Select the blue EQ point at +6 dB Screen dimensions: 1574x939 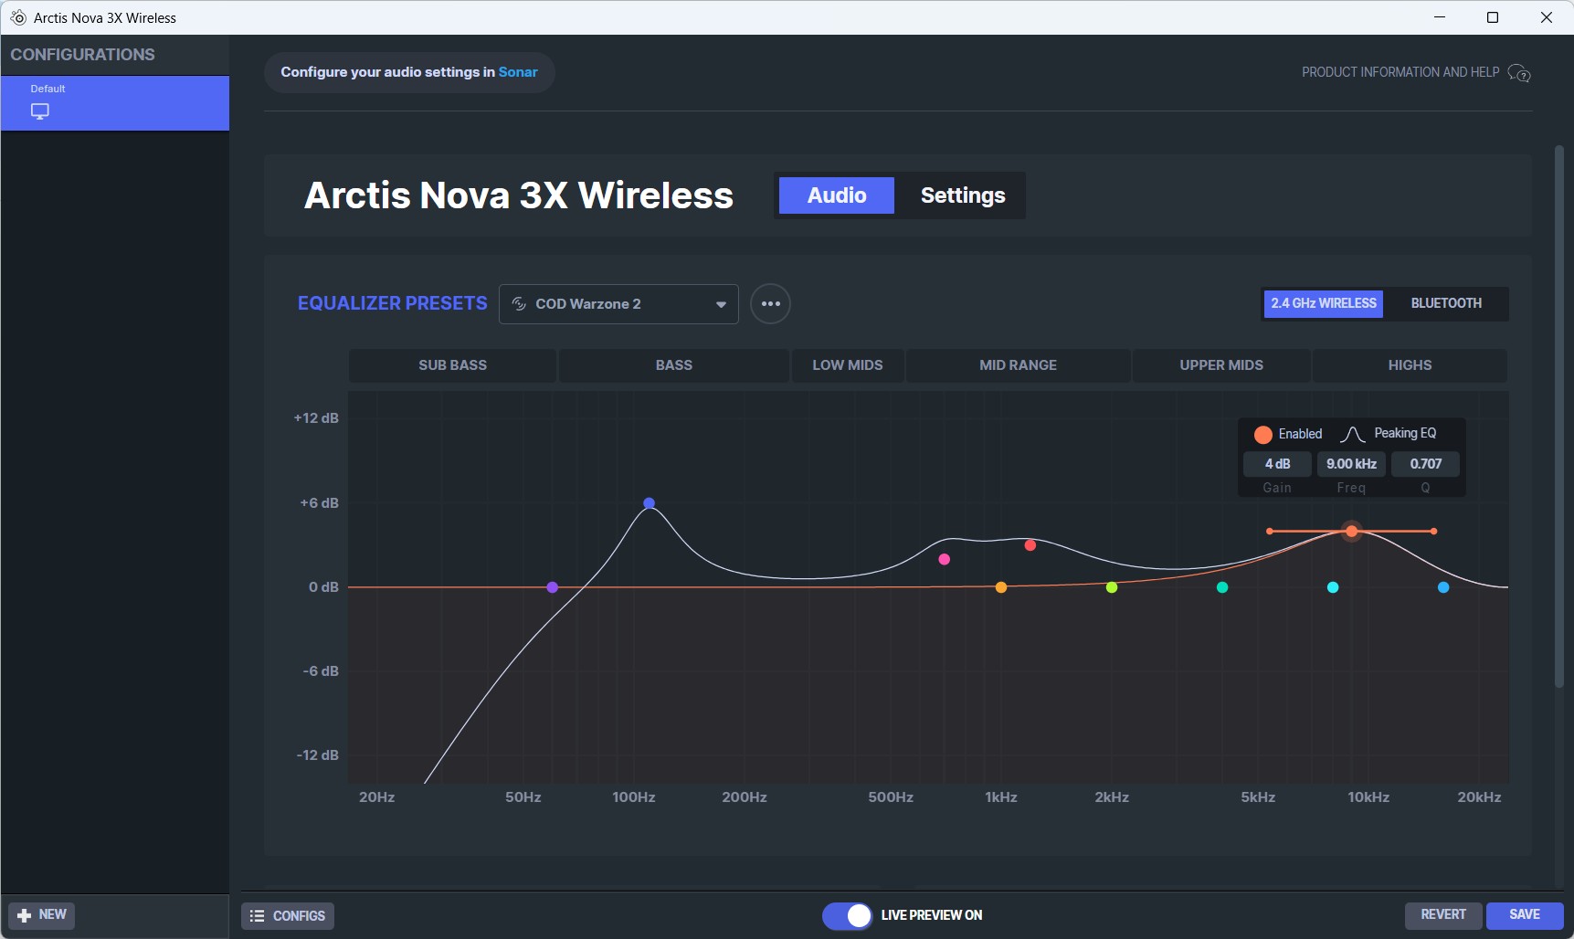pyautogui.click(x=649, y=503)
